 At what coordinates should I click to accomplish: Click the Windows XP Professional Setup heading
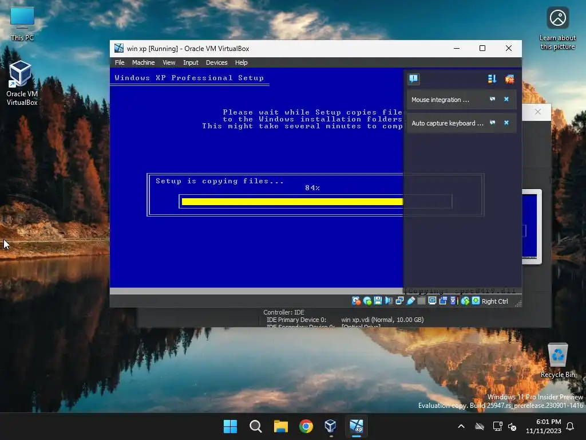(x=189, y=78)
